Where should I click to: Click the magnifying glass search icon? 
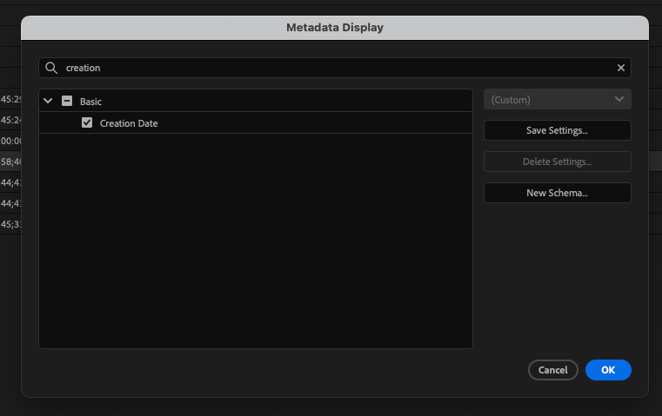coord(51,68)
